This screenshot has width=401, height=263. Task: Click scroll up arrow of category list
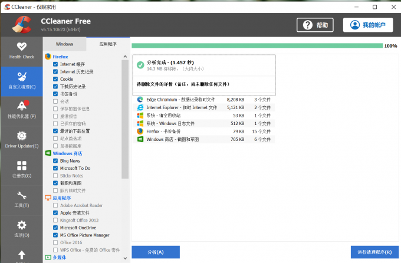125,57
